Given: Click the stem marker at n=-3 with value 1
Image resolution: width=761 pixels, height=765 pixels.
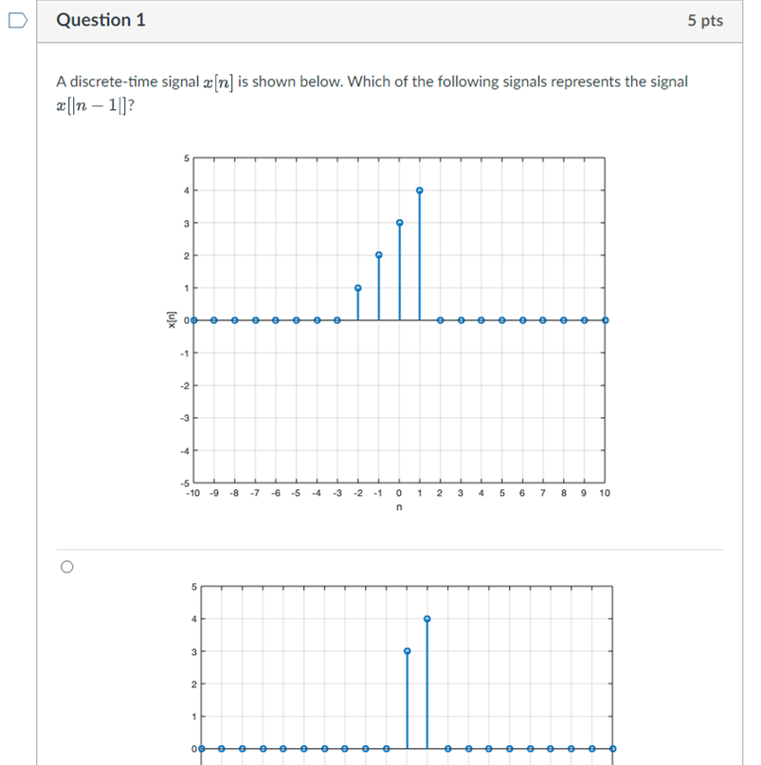Looking at the screenshot, I should coord(358,286).
